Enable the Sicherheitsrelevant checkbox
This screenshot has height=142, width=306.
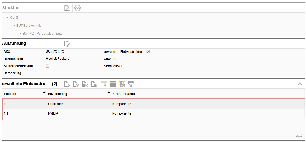click(x=48, y=66)
